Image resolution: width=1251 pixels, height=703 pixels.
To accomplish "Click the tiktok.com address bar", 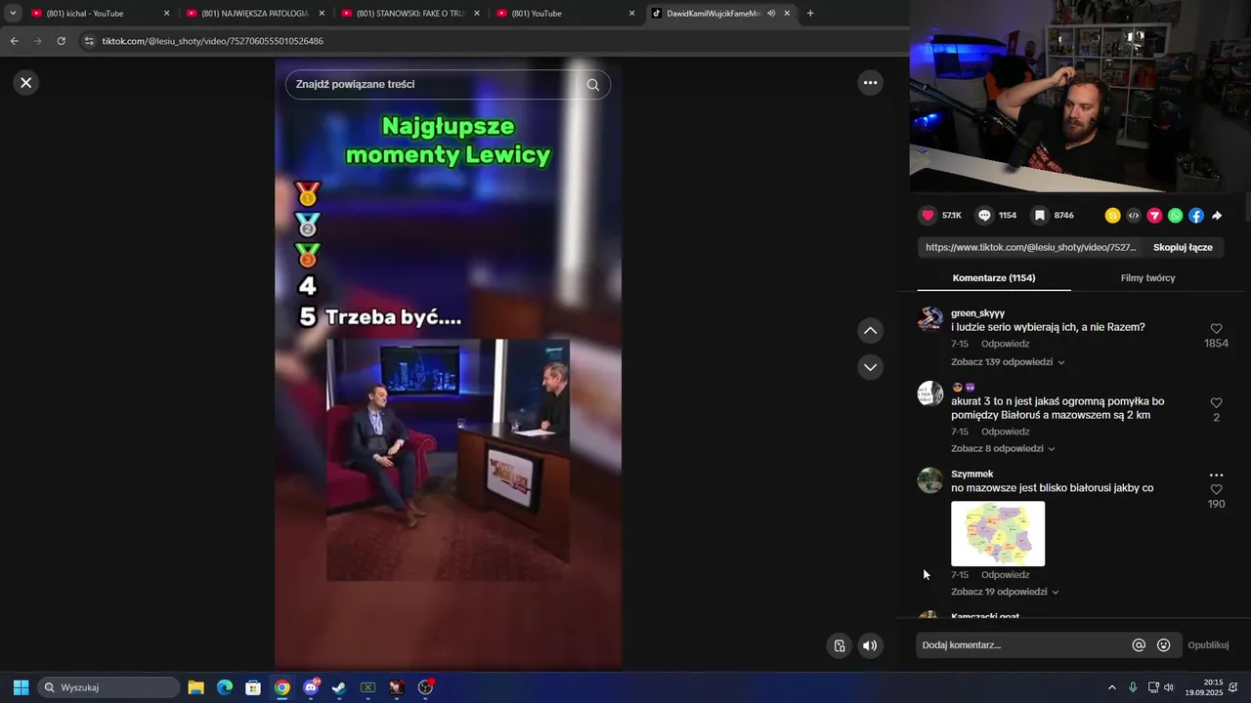I will (x=489, y=41).
